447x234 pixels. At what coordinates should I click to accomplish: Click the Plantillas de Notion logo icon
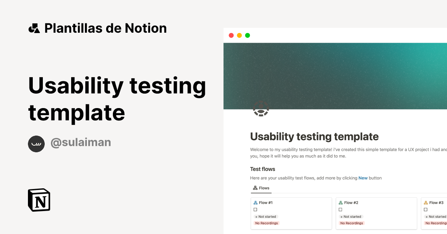point(34,28)
